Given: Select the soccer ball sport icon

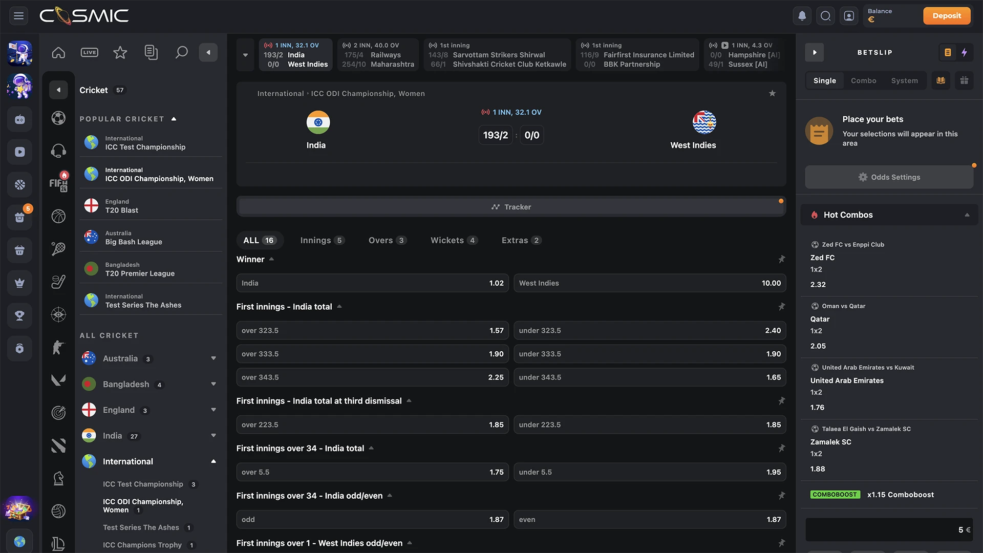Looking at the screenshot, I should [58, 118].
